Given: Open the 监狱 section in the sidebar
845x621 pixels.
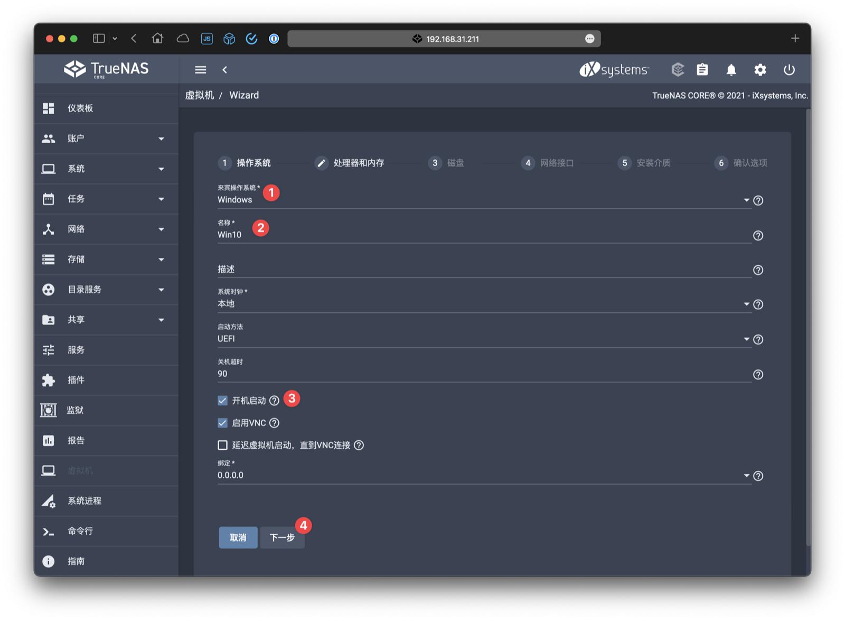Looking at the screenshot, I should [x=77, y=410].
